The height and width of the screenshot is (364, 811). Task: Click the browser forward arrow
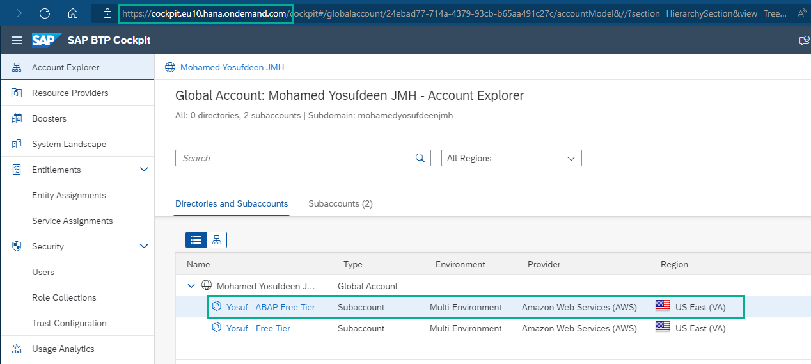pos(17,13)
